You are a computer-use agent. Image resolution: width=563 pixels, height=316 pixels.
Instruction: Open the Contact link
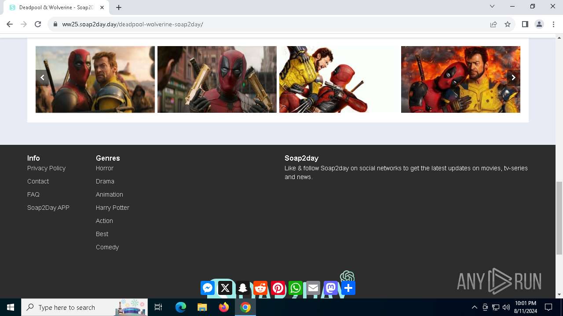[38, 181]
